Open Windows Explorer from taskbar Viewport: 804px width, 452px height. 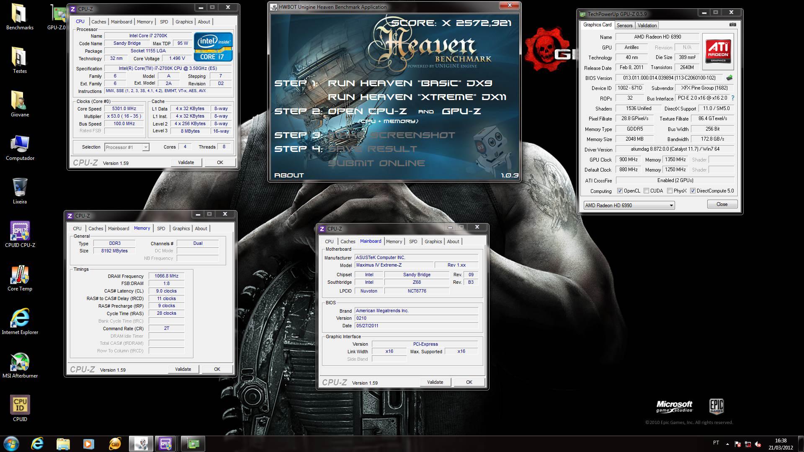click(63, 444)
